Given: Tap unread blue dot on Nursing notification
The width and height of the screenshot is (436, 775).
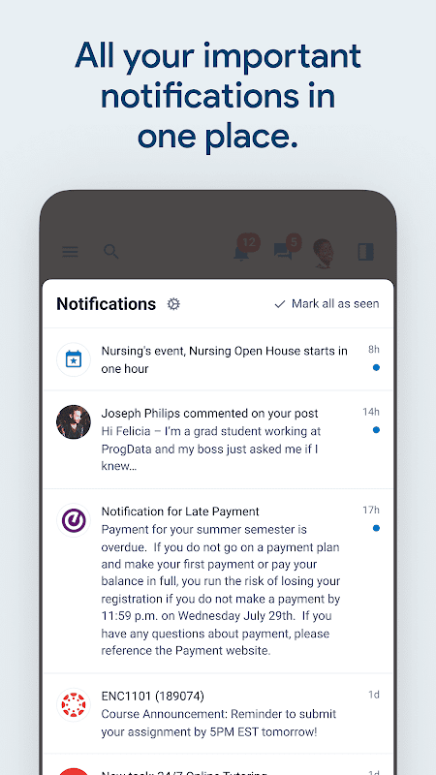Looking at the screenshot, I should [x=376, y=368].
